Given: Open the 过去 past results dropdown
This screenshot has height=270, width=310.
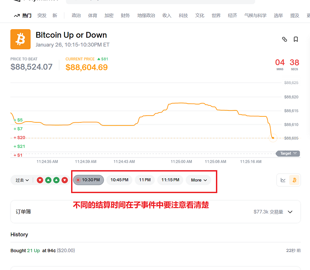Looking at the screenshot, I should click(x=22, y=180).
